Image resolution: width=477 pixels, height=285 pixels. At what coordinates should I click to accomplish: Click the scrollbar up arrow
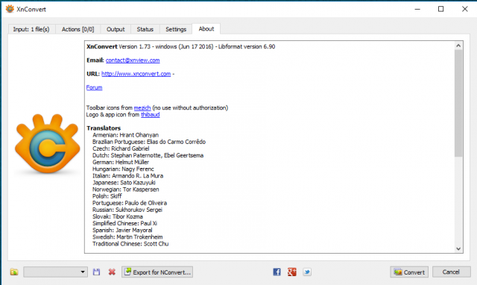458,46
